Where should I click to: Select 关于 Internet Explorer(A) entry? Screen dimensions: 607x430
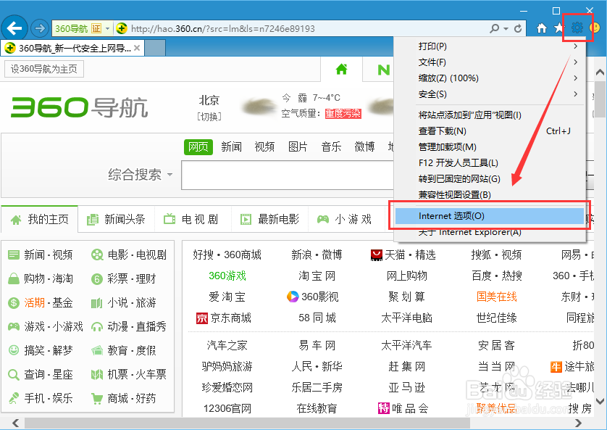(x=490, y=233)
